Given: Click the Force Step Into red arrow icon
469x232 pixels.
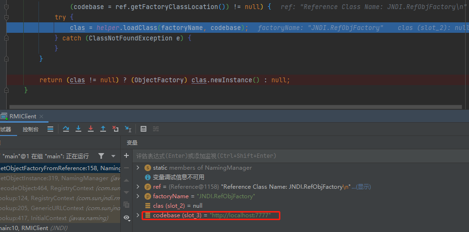Looking at the screenshot, I should pos(91,129).
